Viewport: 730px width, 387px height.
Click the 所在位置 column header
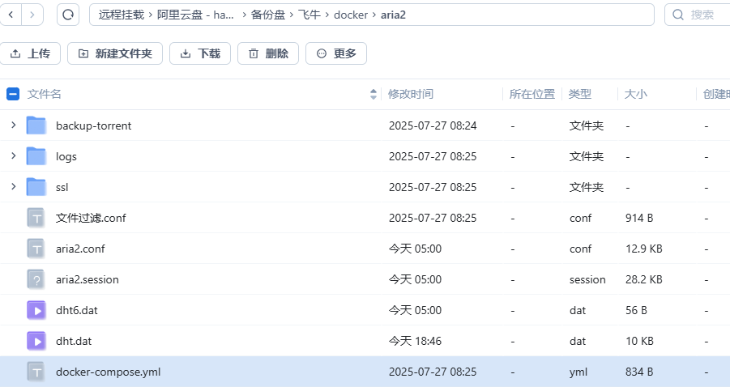point(532,94)
